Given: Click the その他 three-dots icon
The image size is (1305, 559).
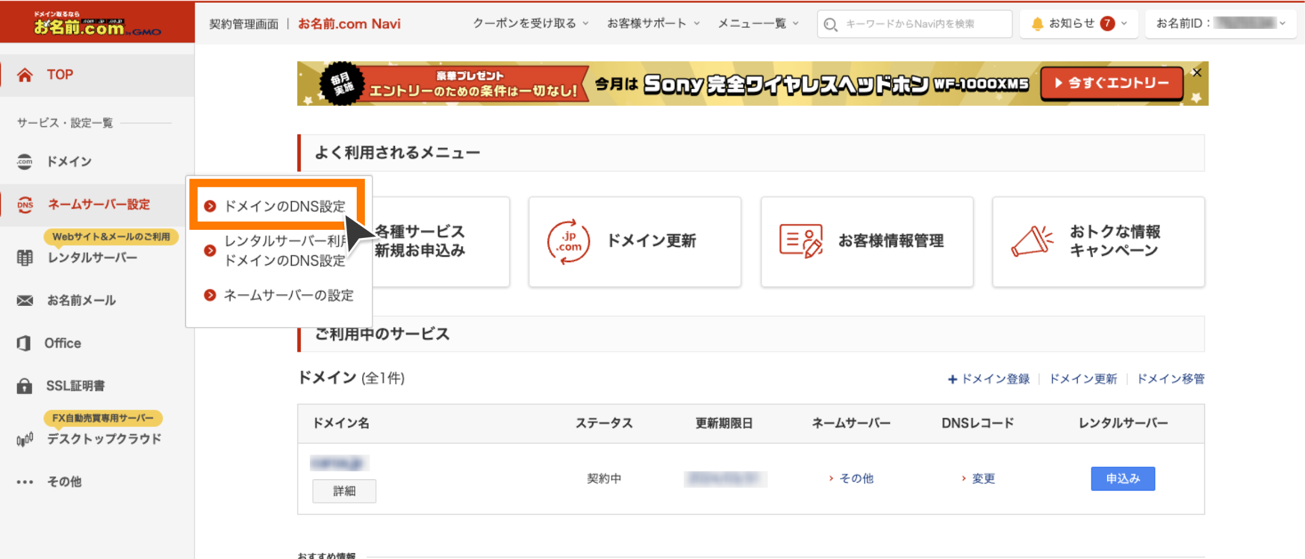Looking at the screenshot, I should pyautogui.click(x=25, y=482).
